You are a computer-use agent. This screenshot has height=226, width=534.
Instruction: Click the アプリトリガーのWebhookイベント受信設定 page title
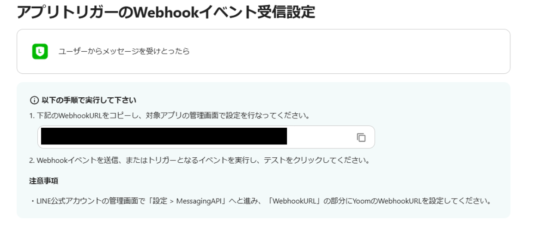click(x=165, y=12)
